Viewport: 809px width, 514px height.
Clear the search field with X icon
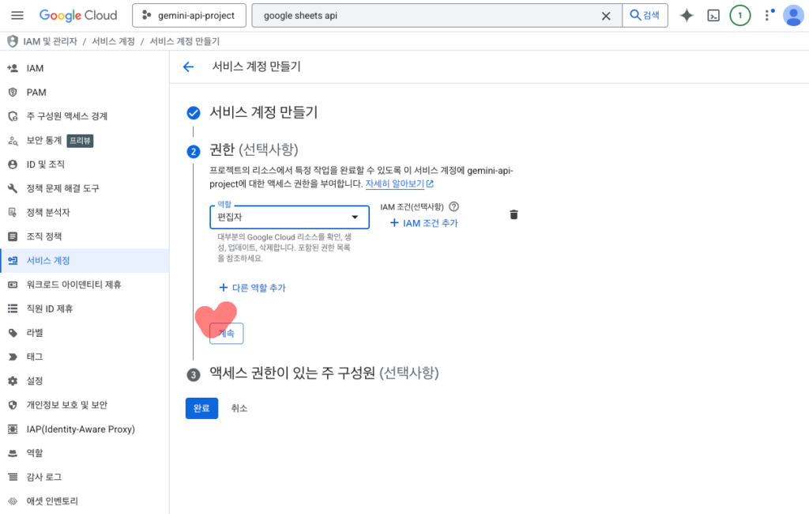[x=606, y=16]
